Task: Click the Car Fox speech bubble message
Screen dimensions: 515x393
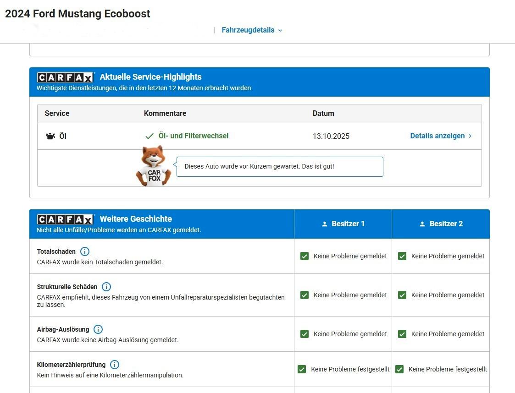Action: pos(280,167)
